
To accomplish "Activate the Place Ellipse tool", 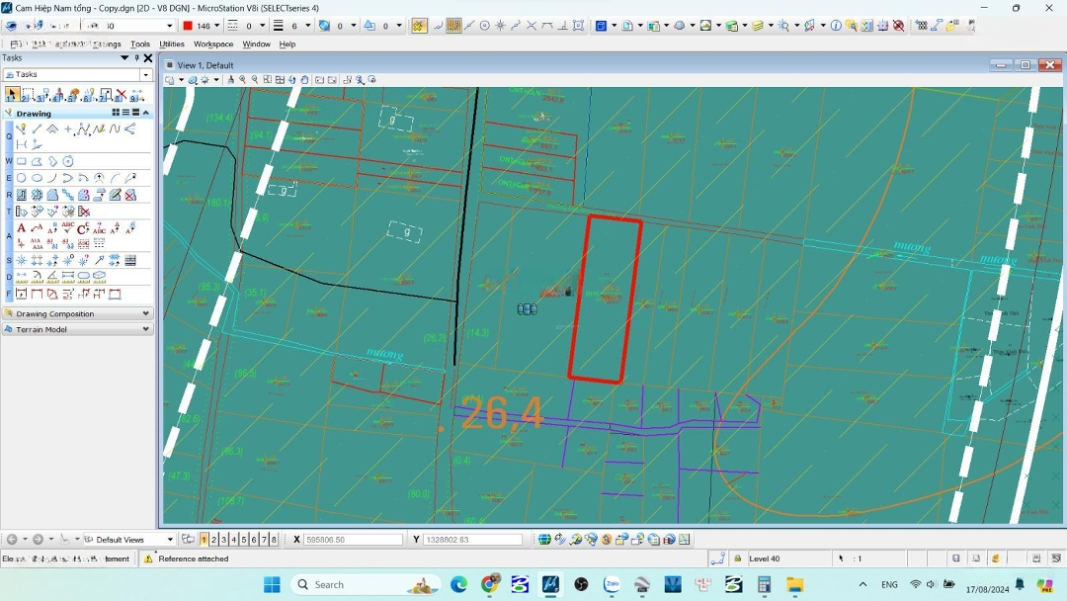I will [x=38, y=179].
